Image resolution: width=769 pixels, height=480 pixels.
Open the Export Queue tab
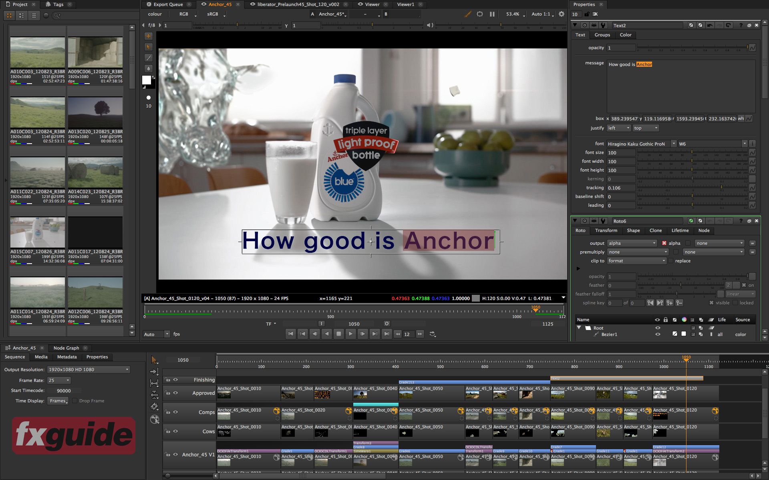coord(168,4)
